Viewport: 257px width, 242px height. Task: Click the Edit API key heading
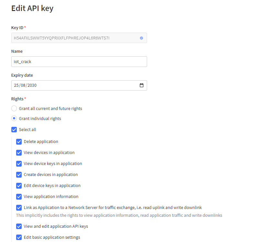coord(32,8)
